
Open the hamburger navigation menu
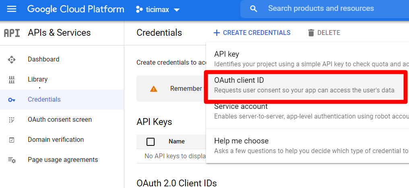[x=12, y=9]
